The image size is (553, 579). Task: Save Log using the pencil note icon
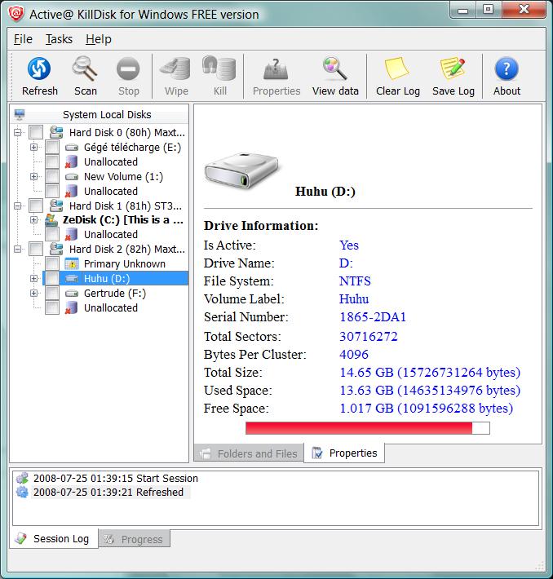point(453,69)
